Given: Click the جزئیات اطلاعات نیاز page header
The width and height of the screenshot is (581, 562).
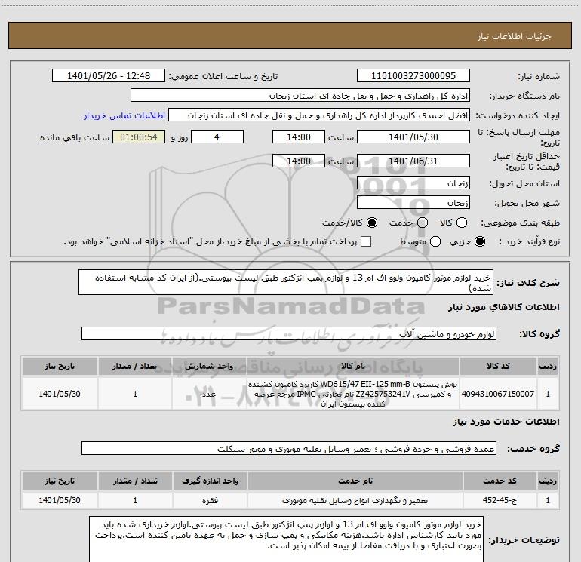Looking at the screenshot, I should [x=290, y=35].
